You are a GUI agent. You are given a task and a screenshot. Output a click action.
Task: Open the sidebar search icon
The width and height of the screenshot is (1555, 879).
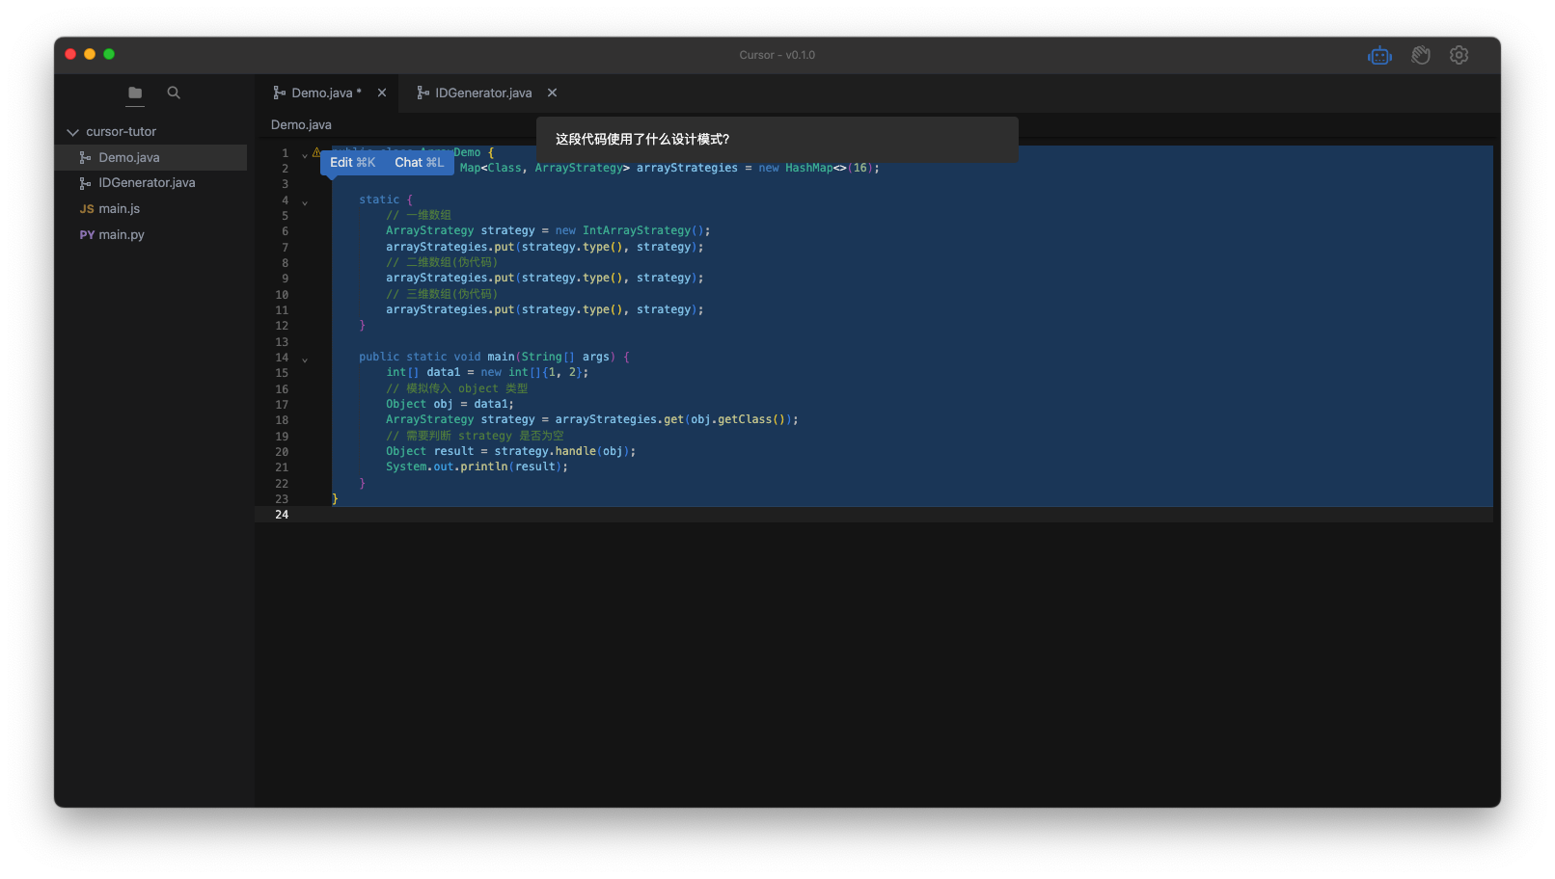point(174,93)
